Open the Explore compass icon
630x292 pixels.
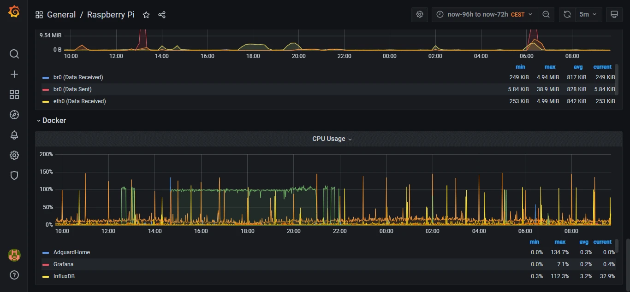tap(14, 115)
